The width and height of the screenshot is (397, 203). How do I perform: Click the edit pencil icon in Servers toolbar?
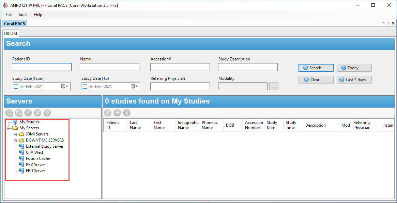click(x=28, y=113)
